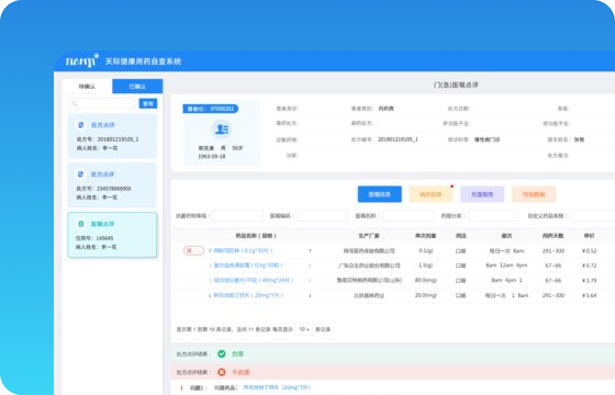Click the frequency cell 8am 12am 4pm
The width and height of the screenshot is (615, 395).
point(506,266)
